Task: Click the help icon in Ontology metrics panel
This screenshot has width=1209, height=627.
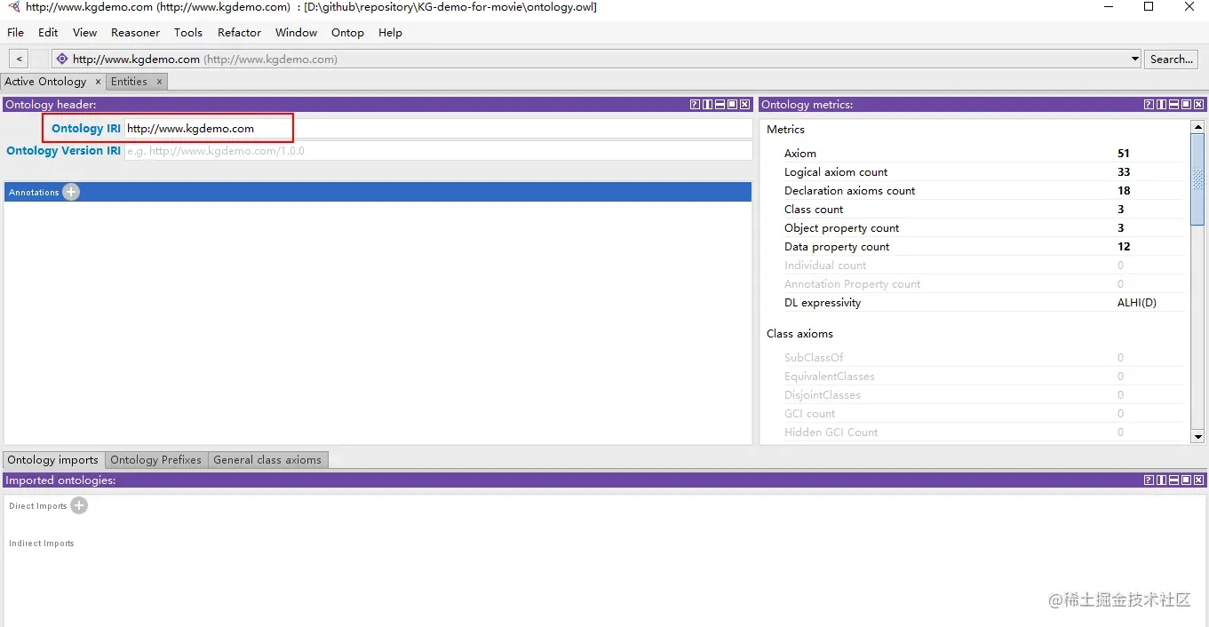Action: coord(1149,105)
